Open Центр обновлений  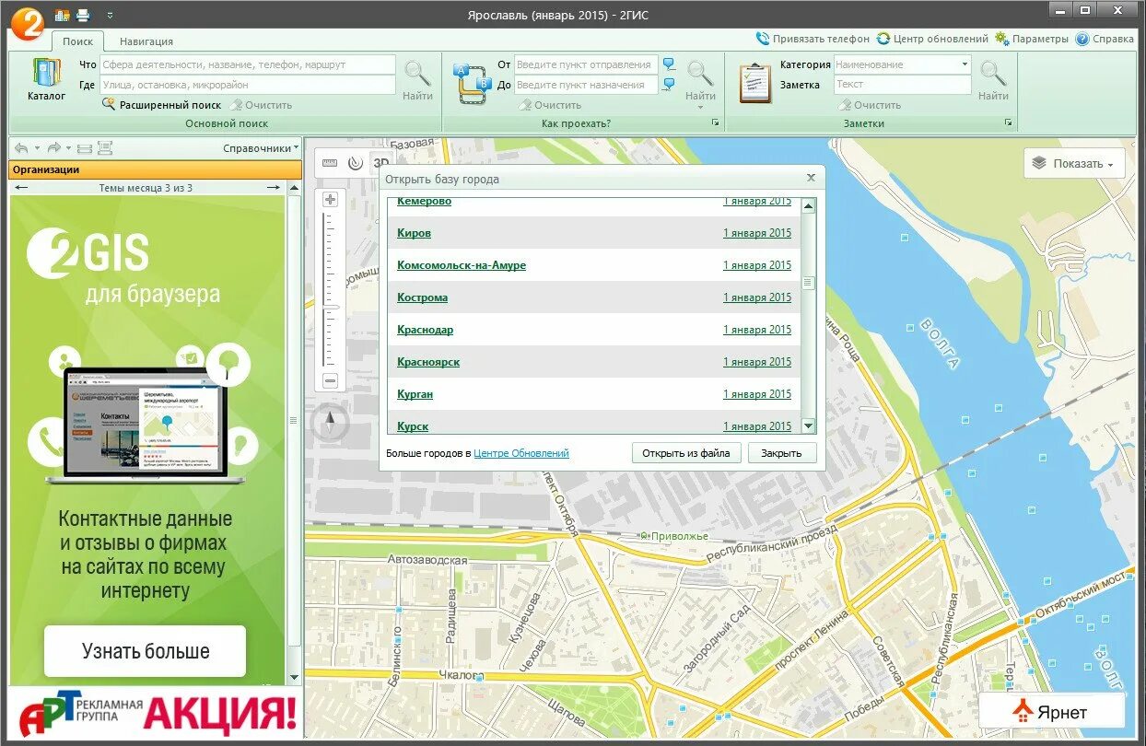coord(931,40)
